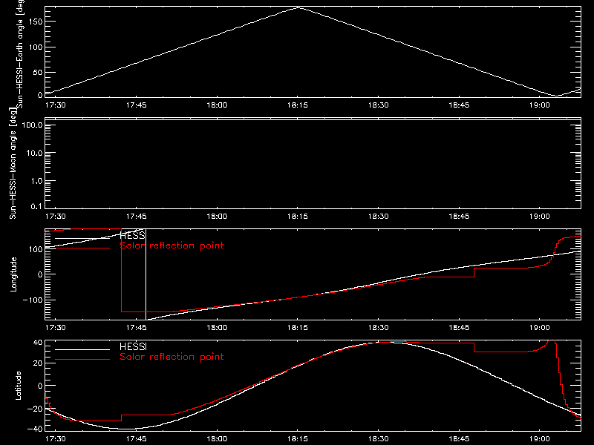Image resolution: width=594 pixels, height=445 pixels.
Task: Click 18:30 under the Earth angle plot
Action: click(x=378, y=105)
